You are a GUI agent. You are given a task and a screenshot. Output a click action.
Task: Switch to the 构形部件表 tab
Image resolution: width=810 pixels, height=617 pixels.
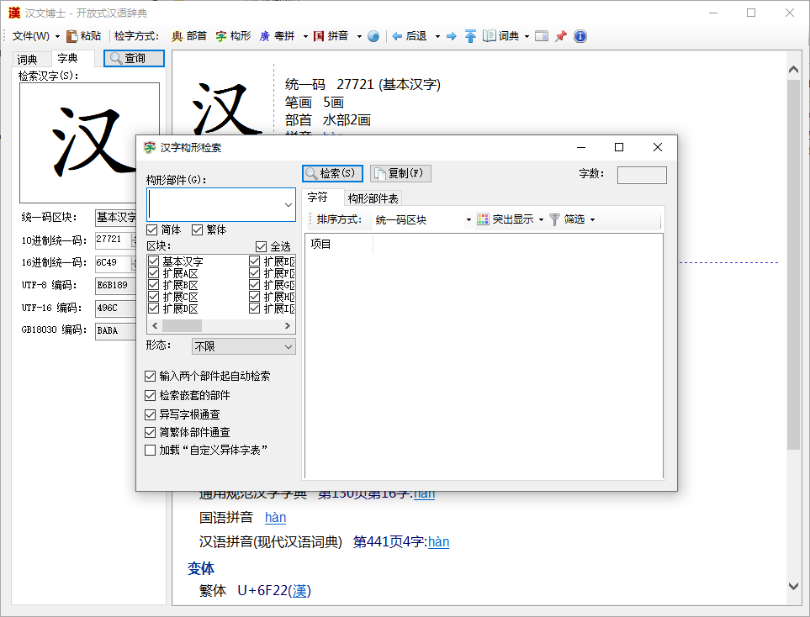373,198
